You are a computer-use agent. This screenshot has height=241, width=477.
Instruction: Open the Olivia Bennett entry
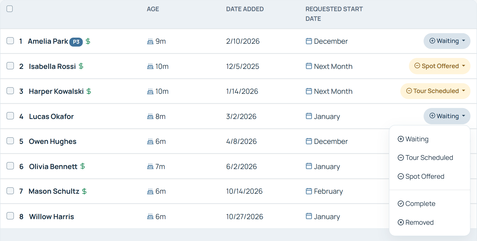click(53, 167)
